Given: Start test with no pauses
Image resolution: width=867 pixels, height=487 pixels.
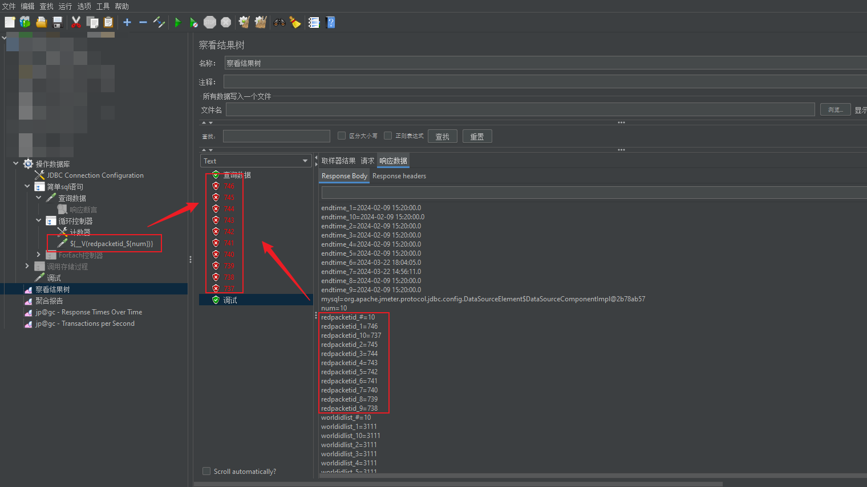Looking at the screenshot, I should [x=194, y=22].
